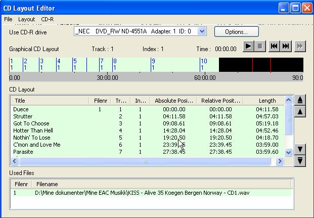Select the Got To Choose track

(x=148, y=123)
